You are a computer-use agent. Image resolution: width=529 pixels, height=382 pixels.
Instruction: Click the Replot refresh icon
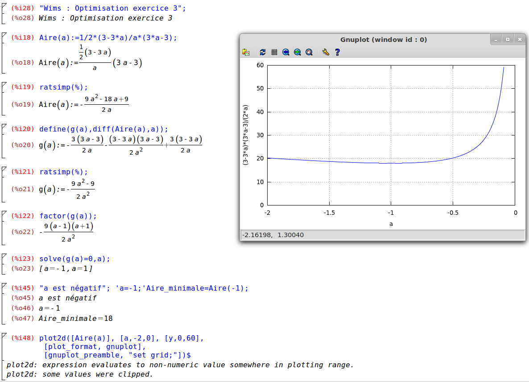263,52
